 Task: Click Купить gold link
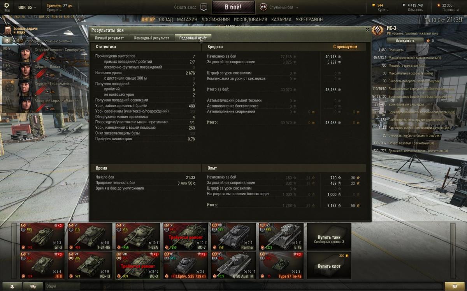coord(383,10)
